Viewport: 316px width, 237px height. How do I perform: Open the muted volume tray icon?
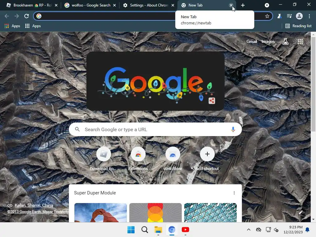(276, 230)
